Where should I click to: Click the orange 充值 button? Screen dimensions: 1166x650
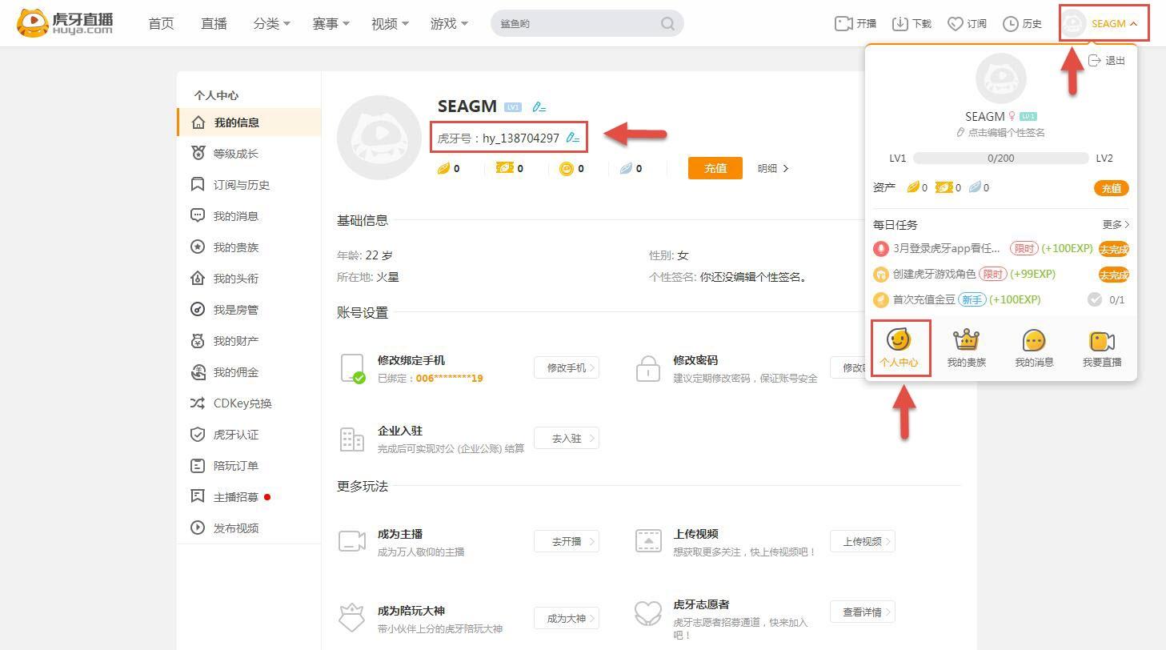(x=715, y=168)
